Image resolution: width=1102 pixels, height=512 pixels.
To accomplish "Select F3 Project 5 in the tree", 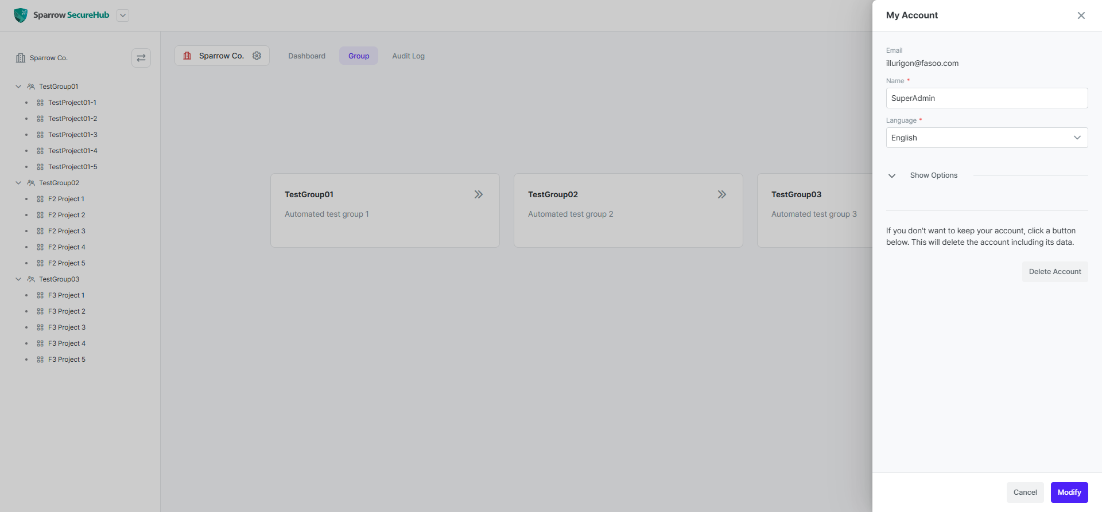I will tap(67, 359).
